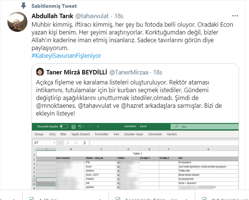Toggle Otomatik Kaydet switch in Excel
Screen dimensions: 249x200
[64, 126]
